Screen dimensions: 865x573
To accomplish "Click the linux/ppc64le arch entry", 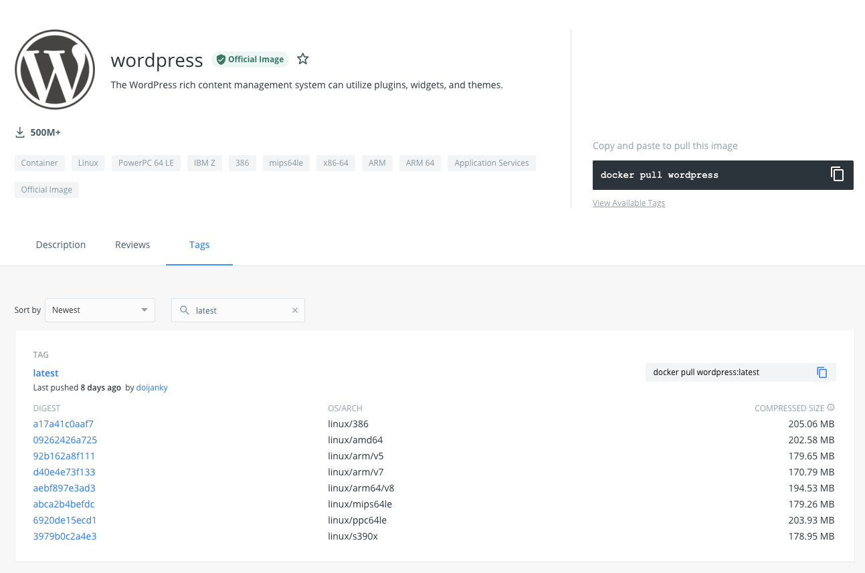I will coord(357,520).
